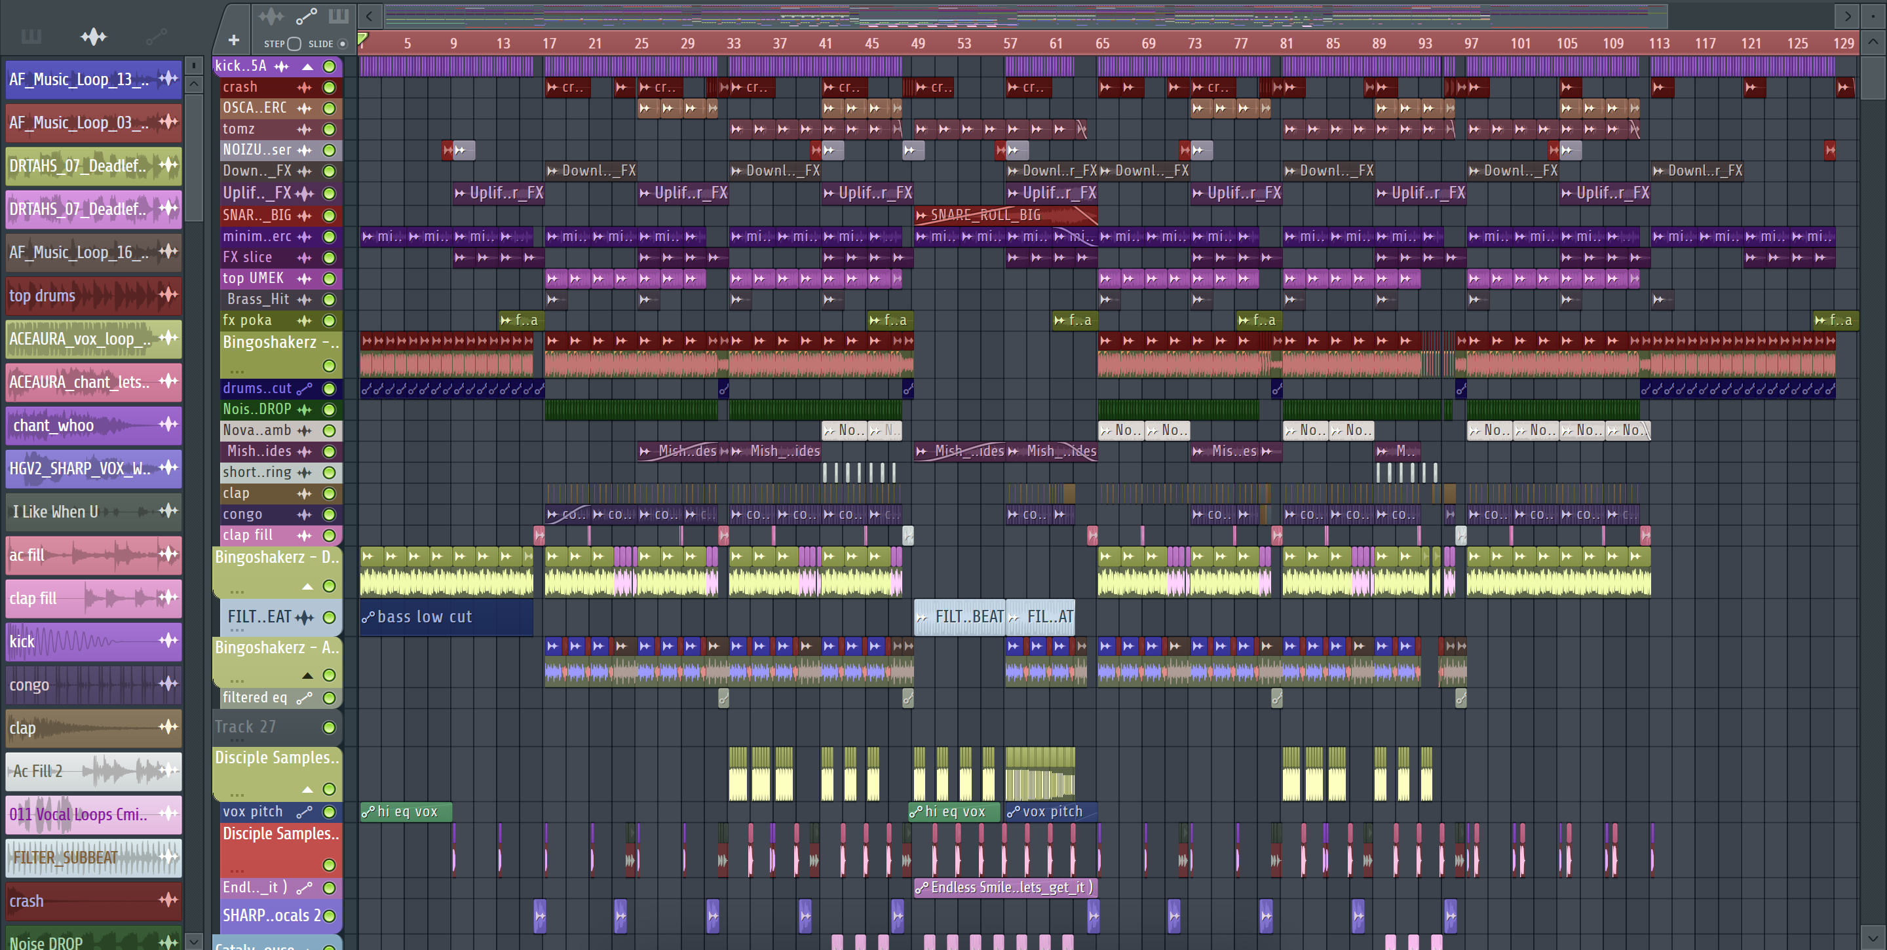
Task: Select the audio clip focus waveform icon
Action: 271,15
